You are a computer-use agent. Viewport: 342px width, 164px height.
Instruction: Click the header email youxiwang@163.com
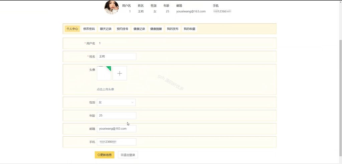tap(191, 11)
